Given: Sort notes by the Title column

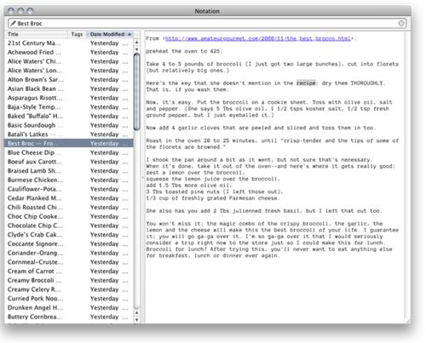Looking at the screenshot, I should 36,34.
